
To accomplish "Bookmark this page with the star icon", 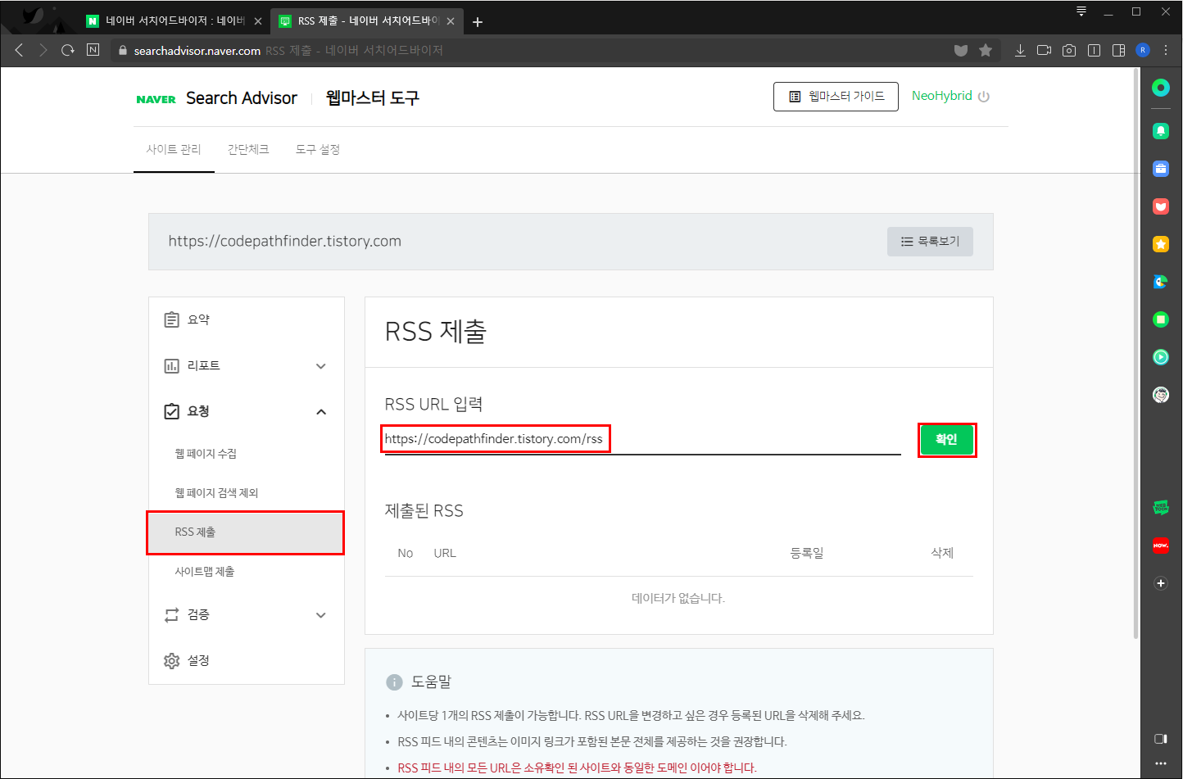I will click(986, 50).
